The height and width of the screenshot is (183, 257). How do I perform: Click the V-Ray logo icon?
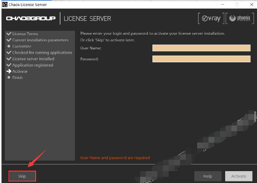point(211,19)
